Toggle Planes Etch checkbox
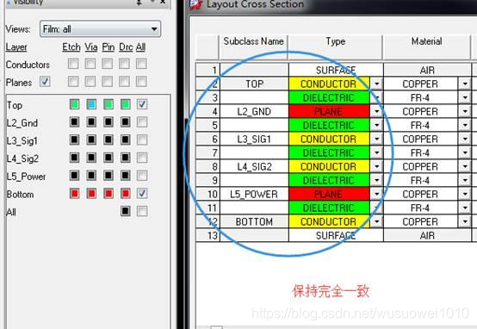 coord(73,82)
